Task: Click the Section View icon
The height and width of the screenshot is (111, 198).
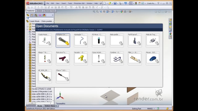Action: (104, 12)
